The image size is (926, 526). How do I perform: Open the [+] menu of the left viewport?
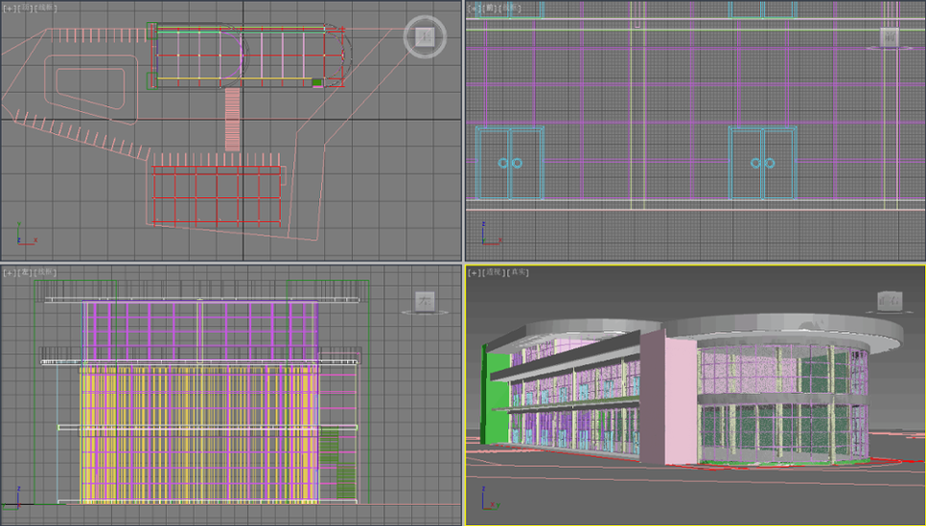(x=9, y=273)
